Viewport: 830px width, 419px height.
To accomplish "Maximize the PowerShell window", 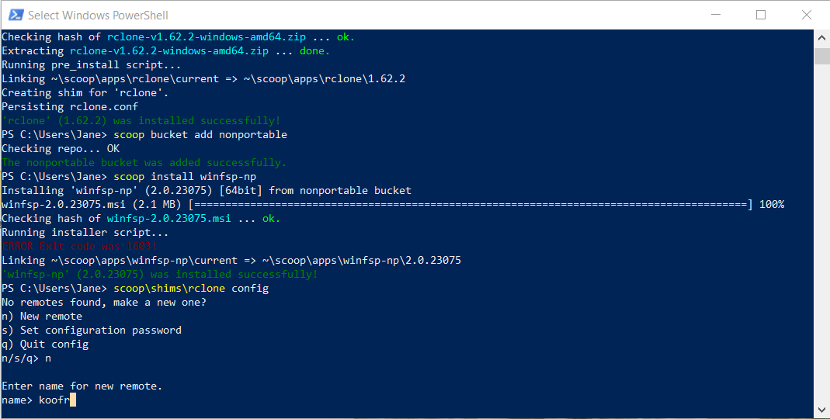I will [761, 15].
